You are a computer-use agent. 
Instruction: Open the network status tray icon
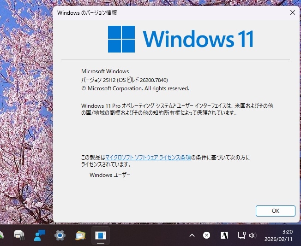point(242,235)
